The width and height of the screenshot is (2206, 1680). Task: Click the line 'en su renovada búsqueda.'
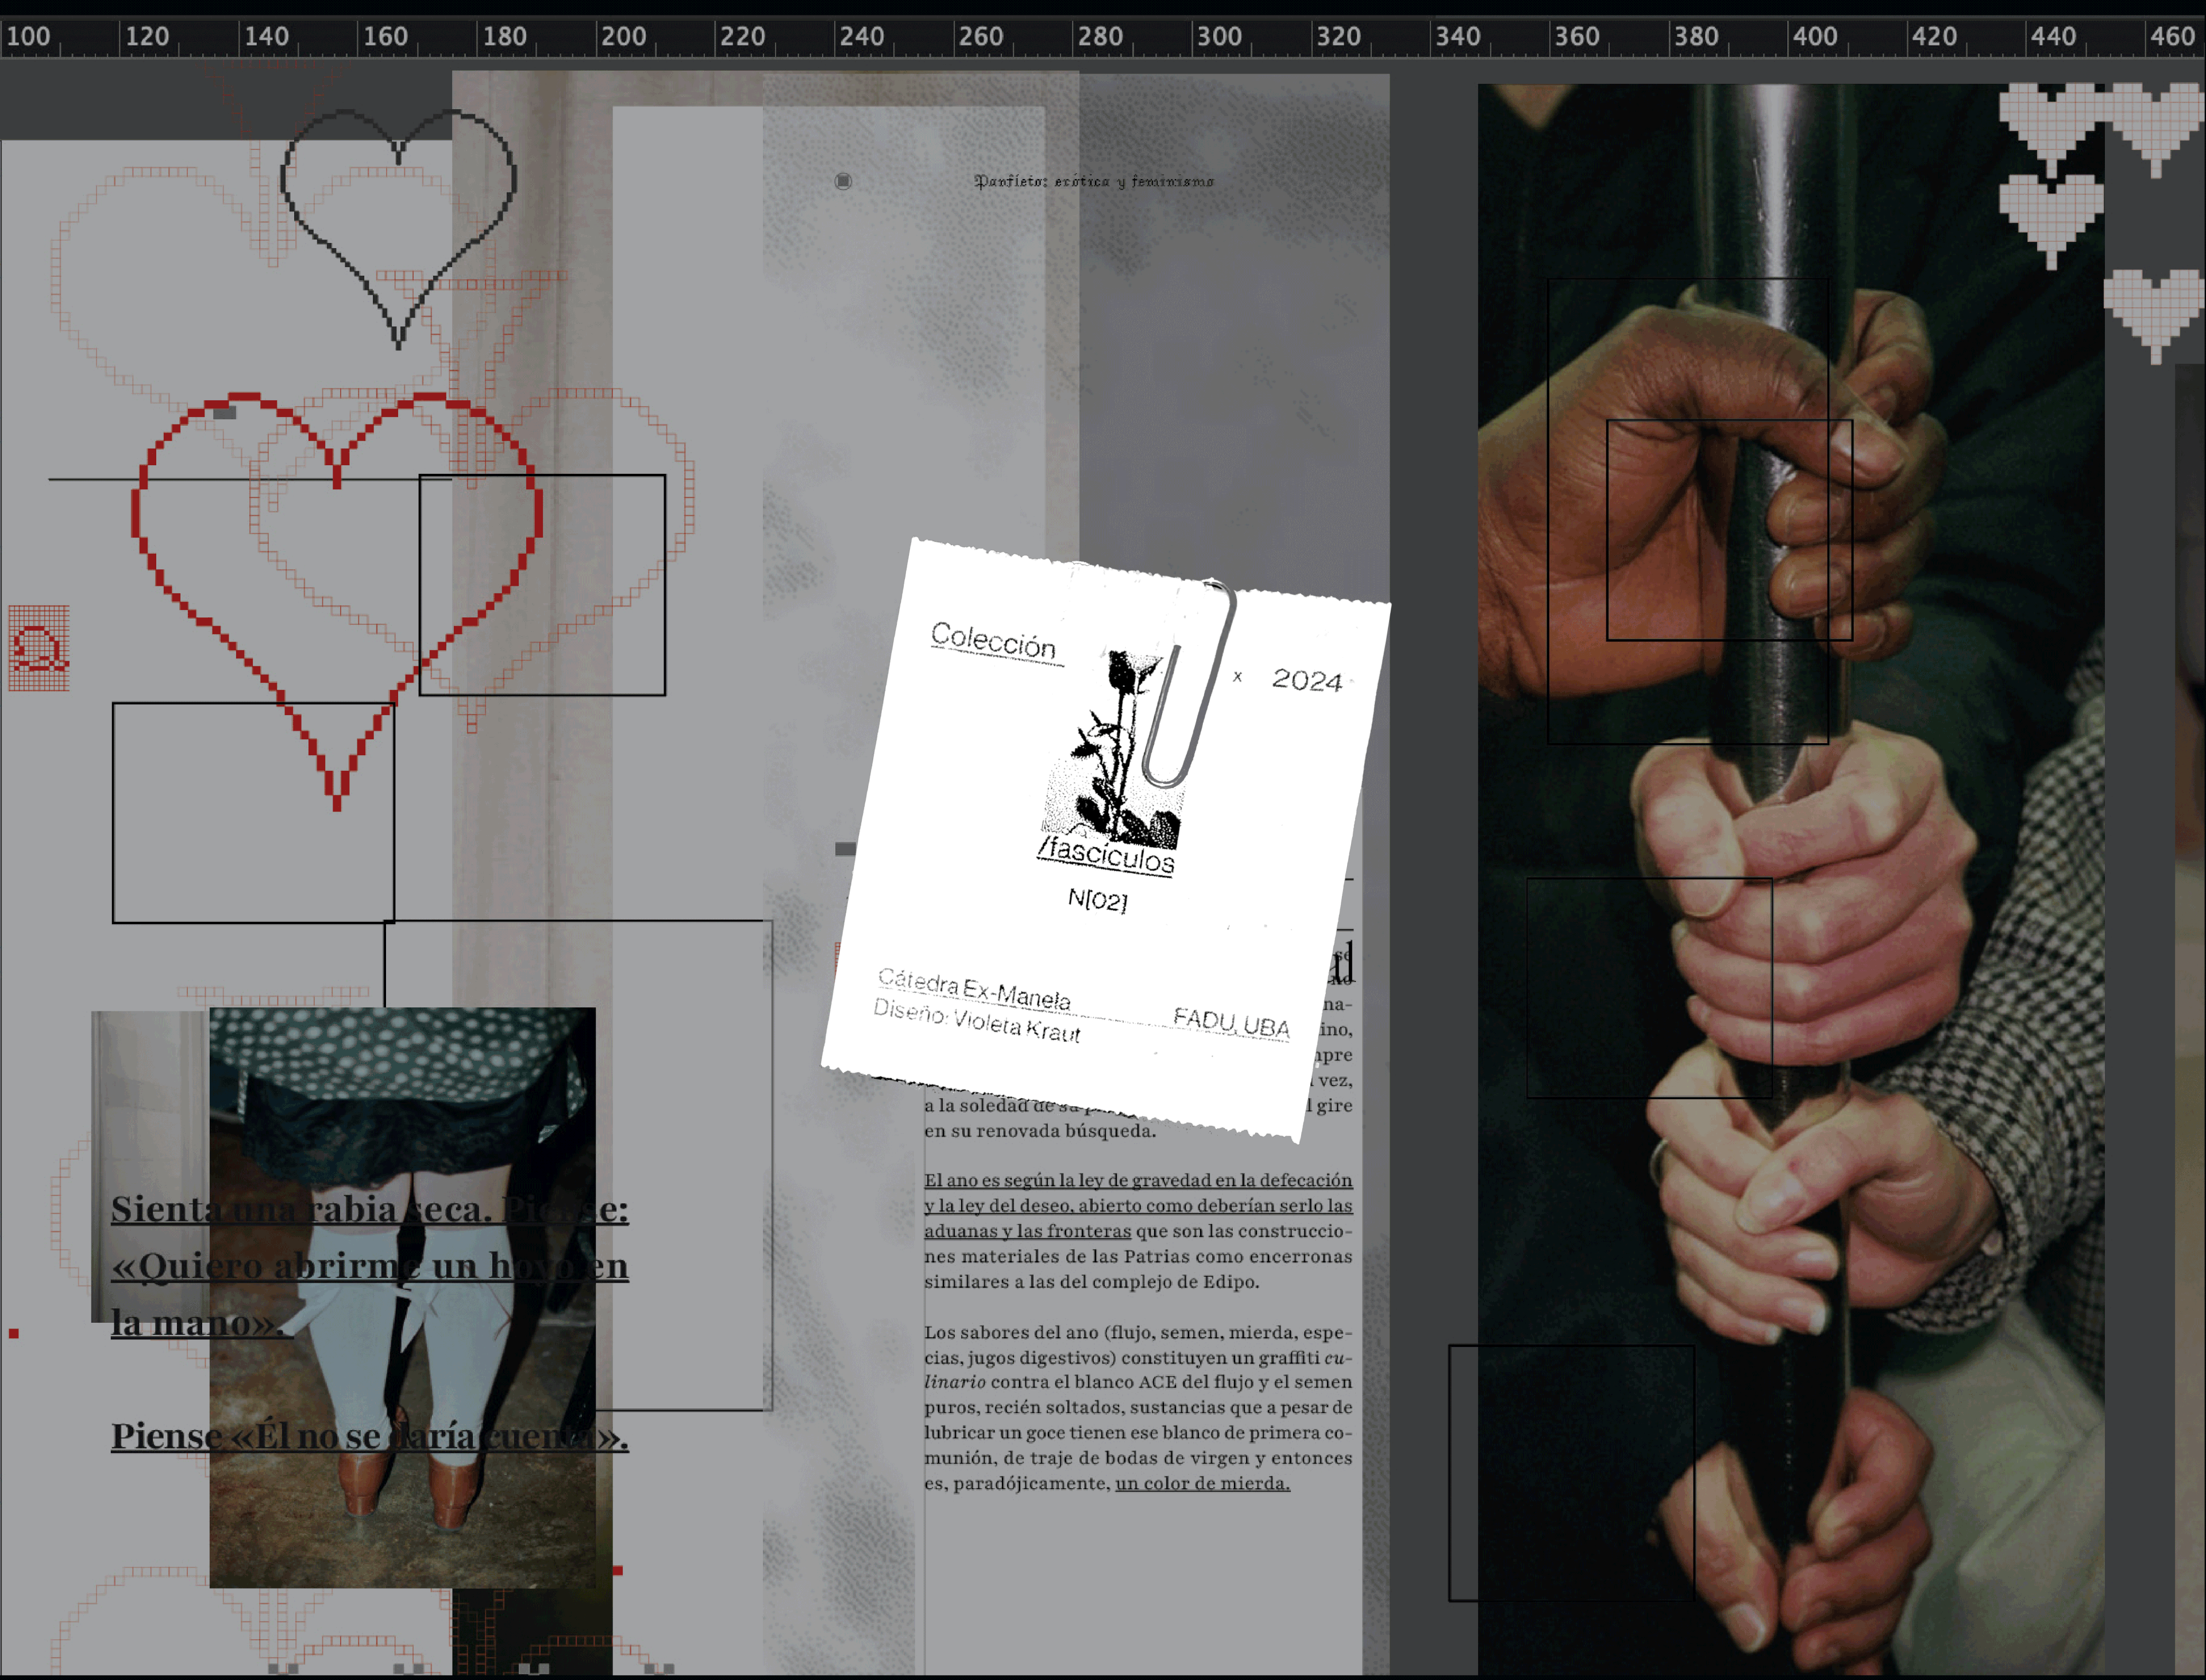(x=1040, y=1131)
